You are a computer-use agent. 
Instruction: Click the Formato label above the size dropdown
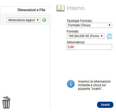click(73, 31)
